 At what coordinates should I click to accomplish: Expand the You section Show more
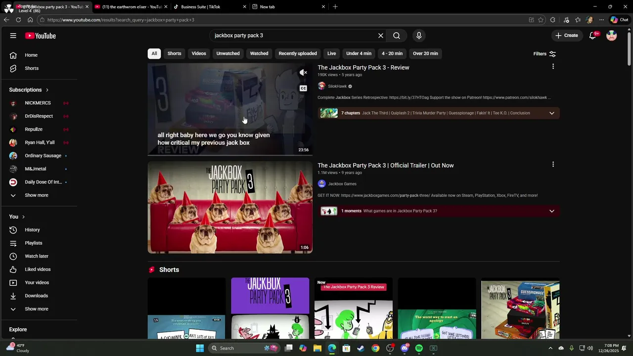tap(37, 309)
